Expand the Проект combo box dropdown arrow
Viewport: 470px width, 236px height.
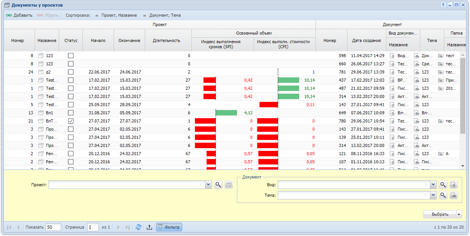pyautogui.click(x=208, y=185)
